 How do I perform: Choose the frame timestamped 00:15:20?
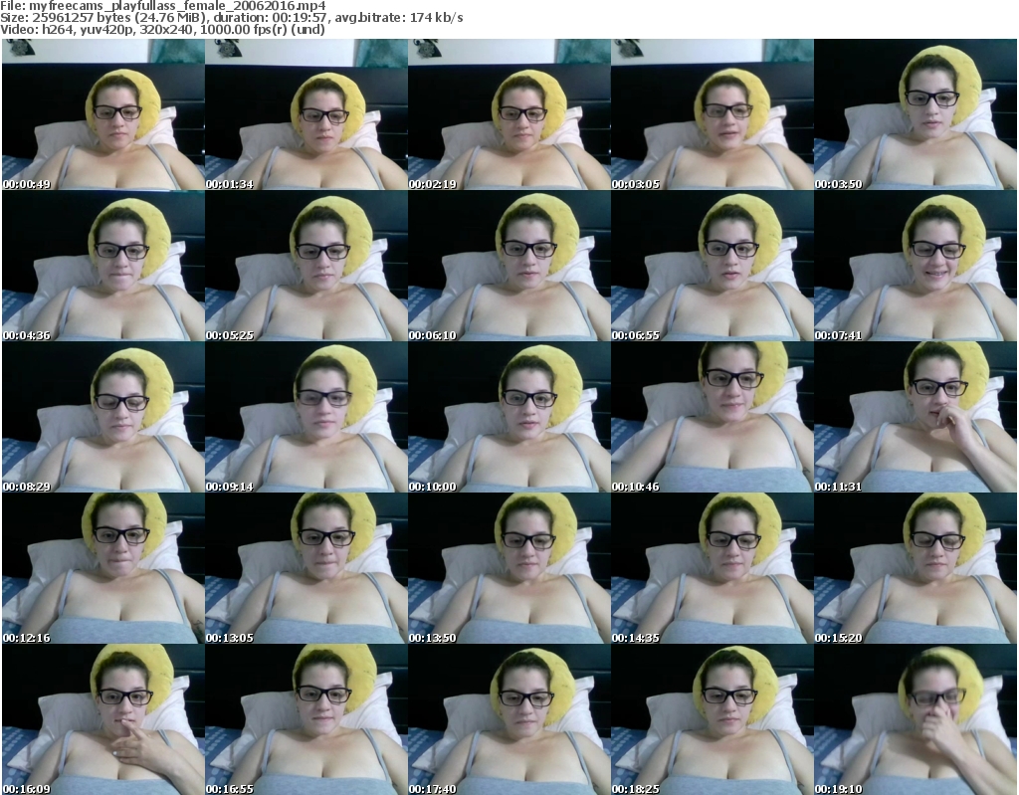(916, 568)
